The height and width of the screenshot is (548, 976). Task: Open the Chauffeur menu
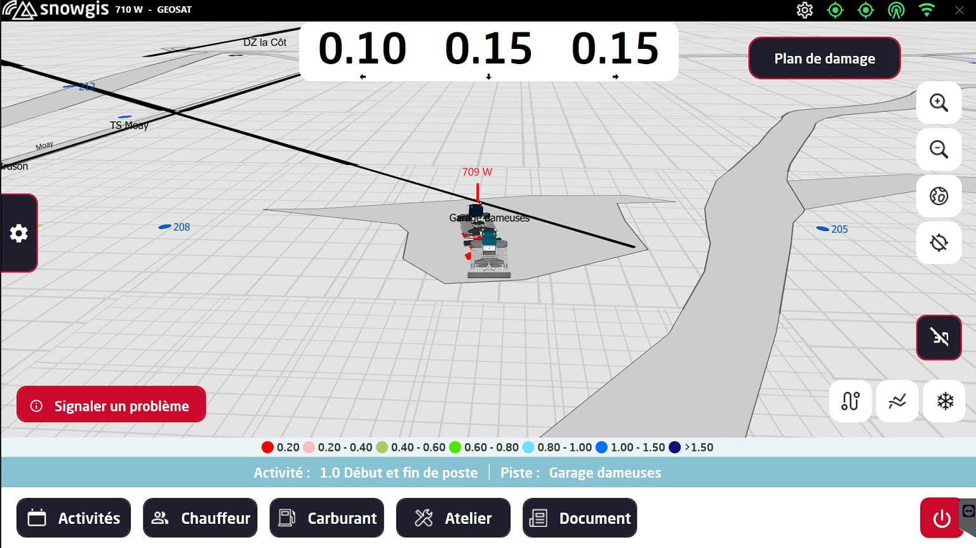point(200,518)
